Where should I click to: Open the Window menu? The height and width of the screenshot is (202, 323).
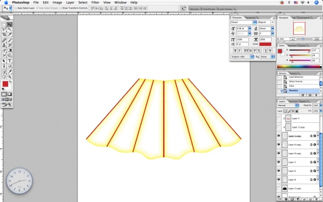[120, 3]
